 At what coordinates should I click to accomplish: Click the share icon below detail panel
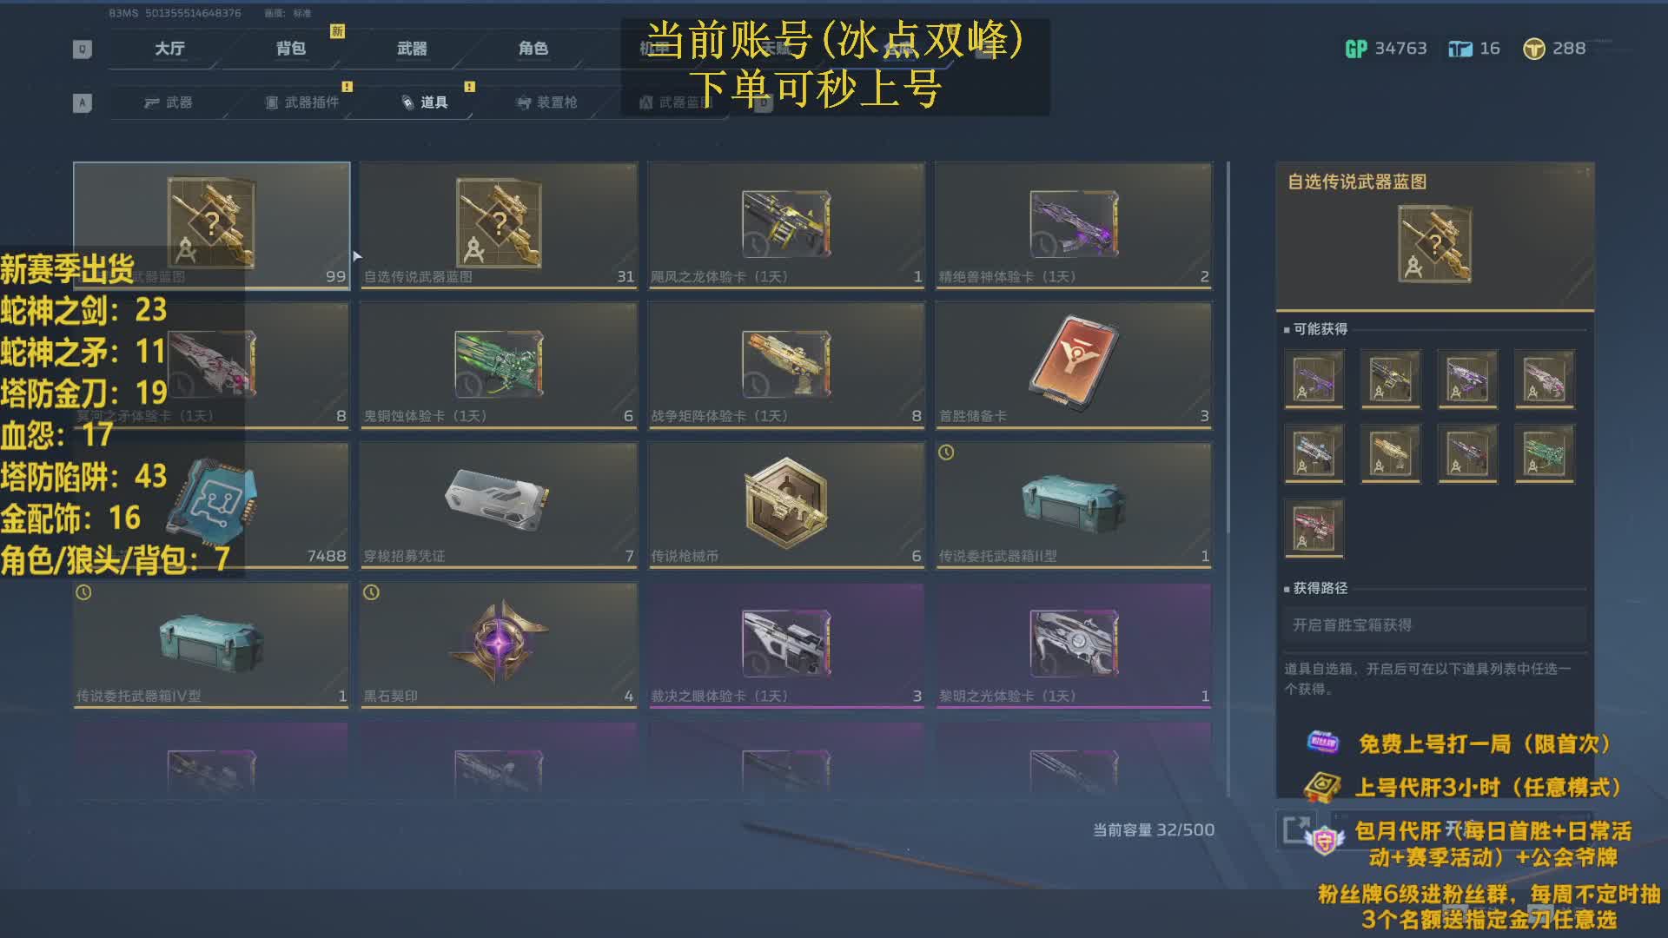coord(1296,829)
